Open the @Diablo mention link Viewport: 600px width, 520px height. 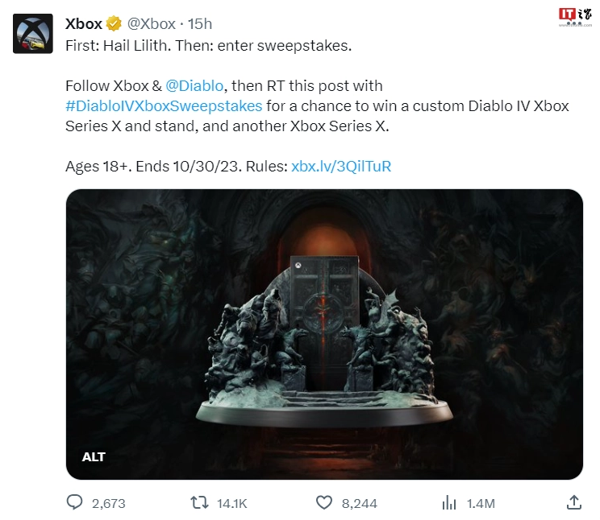tap(197, 85)
